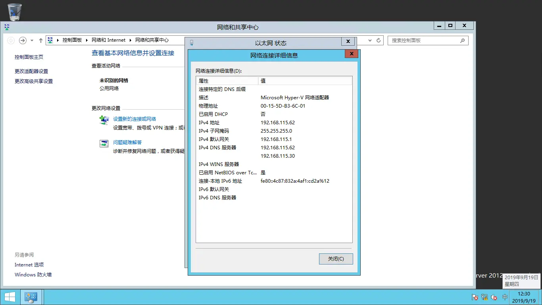This screenshot has width=542, height=305.
Task: Open the address bar history dropdown
Action: coord(370,41)
